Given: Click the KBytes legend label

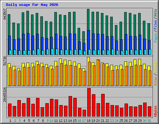Looking at the screenshot, I should click(x=155, y=111).
